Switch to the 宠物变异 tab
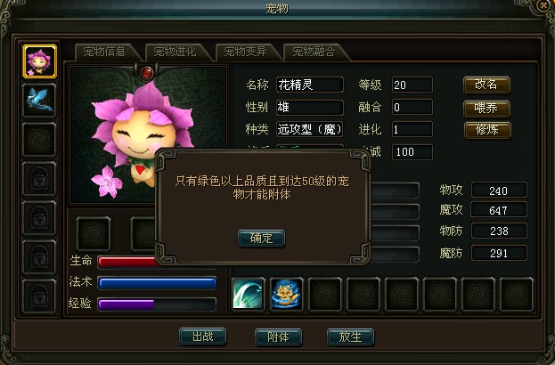 (245, 52)
